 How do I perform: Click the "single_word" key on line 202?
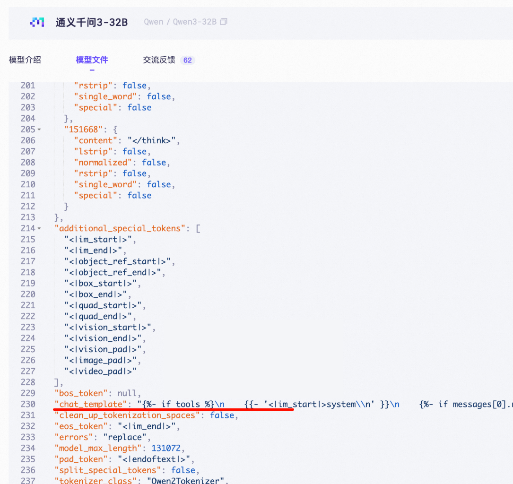coord(105,96)
